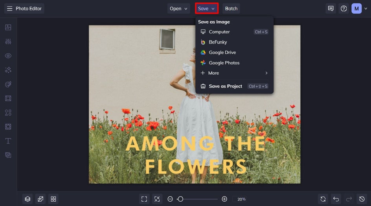The height and width of the screenshot is (206, 371).
Task: Open the Effects sparkle icon in sidebar
Action: (8, 70)
